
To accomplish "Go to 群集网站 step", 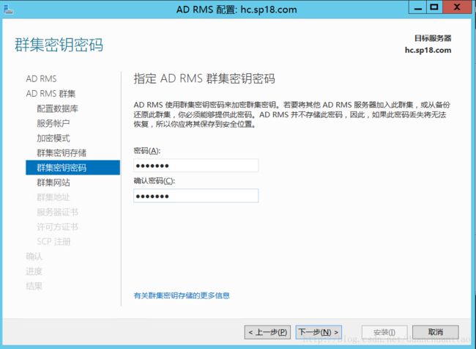I will click(x=53, y=183).
